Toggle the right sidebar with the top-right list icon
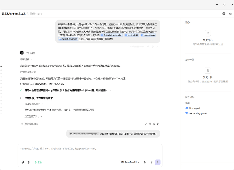Screen dimensions: 234x170 point(230,14)
